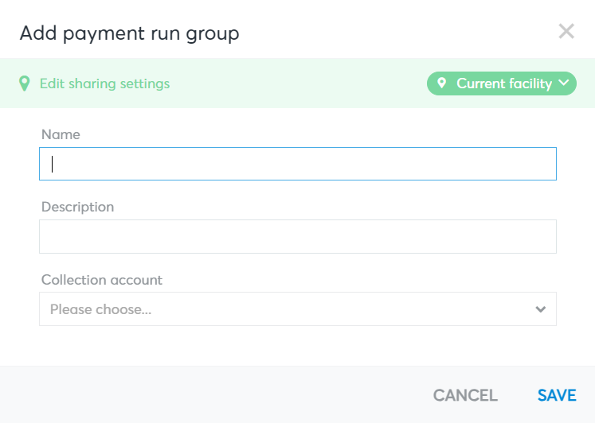Close the Add payment run group dialog
This screenshot has width=595, height=423.
coord(566,32)
